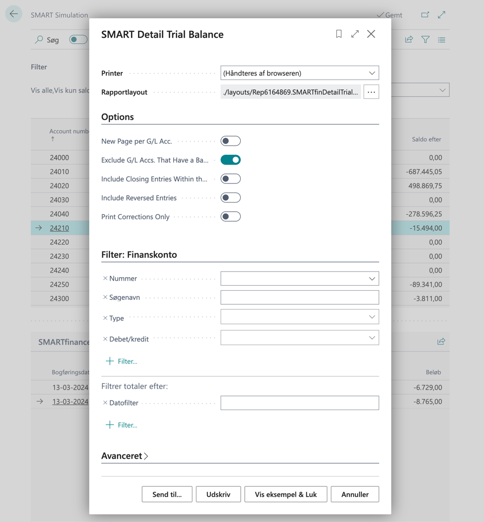Remove the Datofilter with its X icon
This screenshot has height=522, width=484.
click(105, 403)
